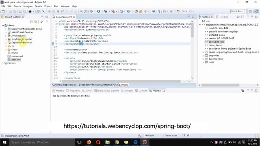Screen dimensions: 260x146
Task: Open the Project menu
Action: coord(48,6)
